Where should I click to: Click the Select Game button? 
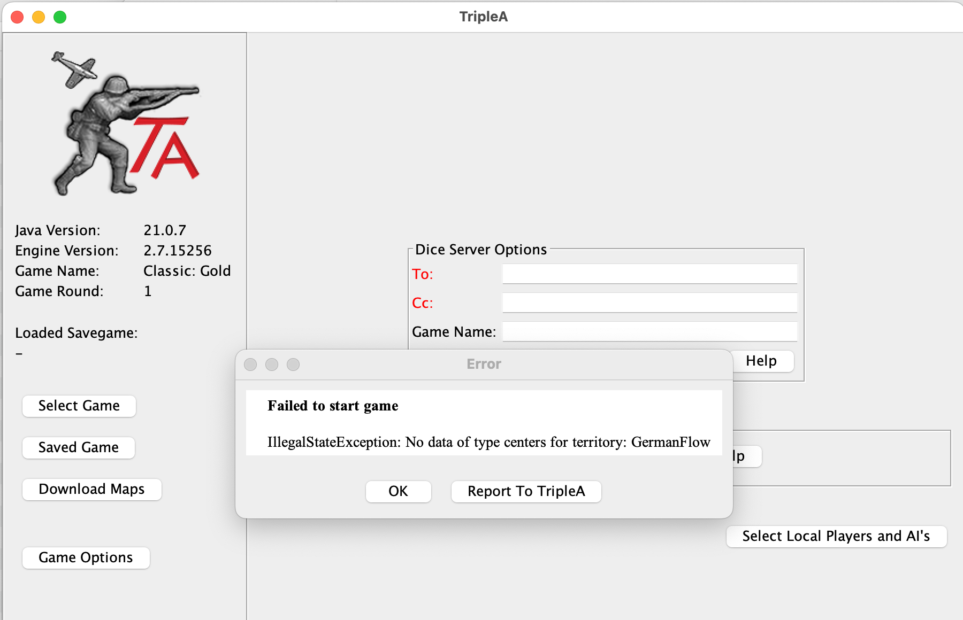pyautogui.click(x=79, y=406)
